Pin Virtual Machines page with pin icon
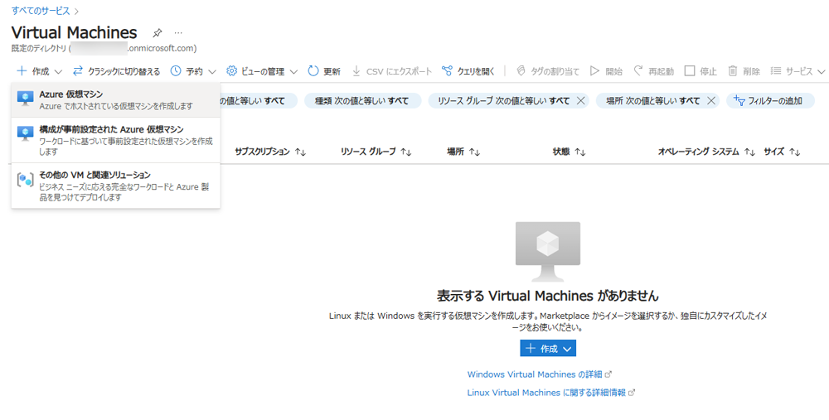 157,33
